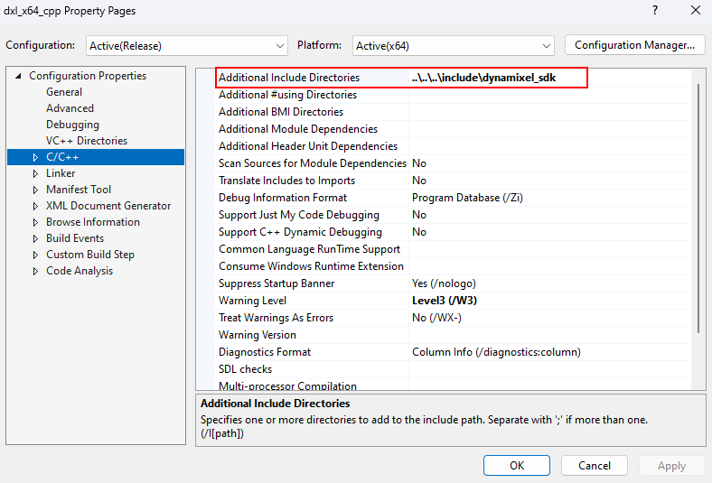Select General in the properties tree
This screenshot has width=712, height=483.
point(64,92)
